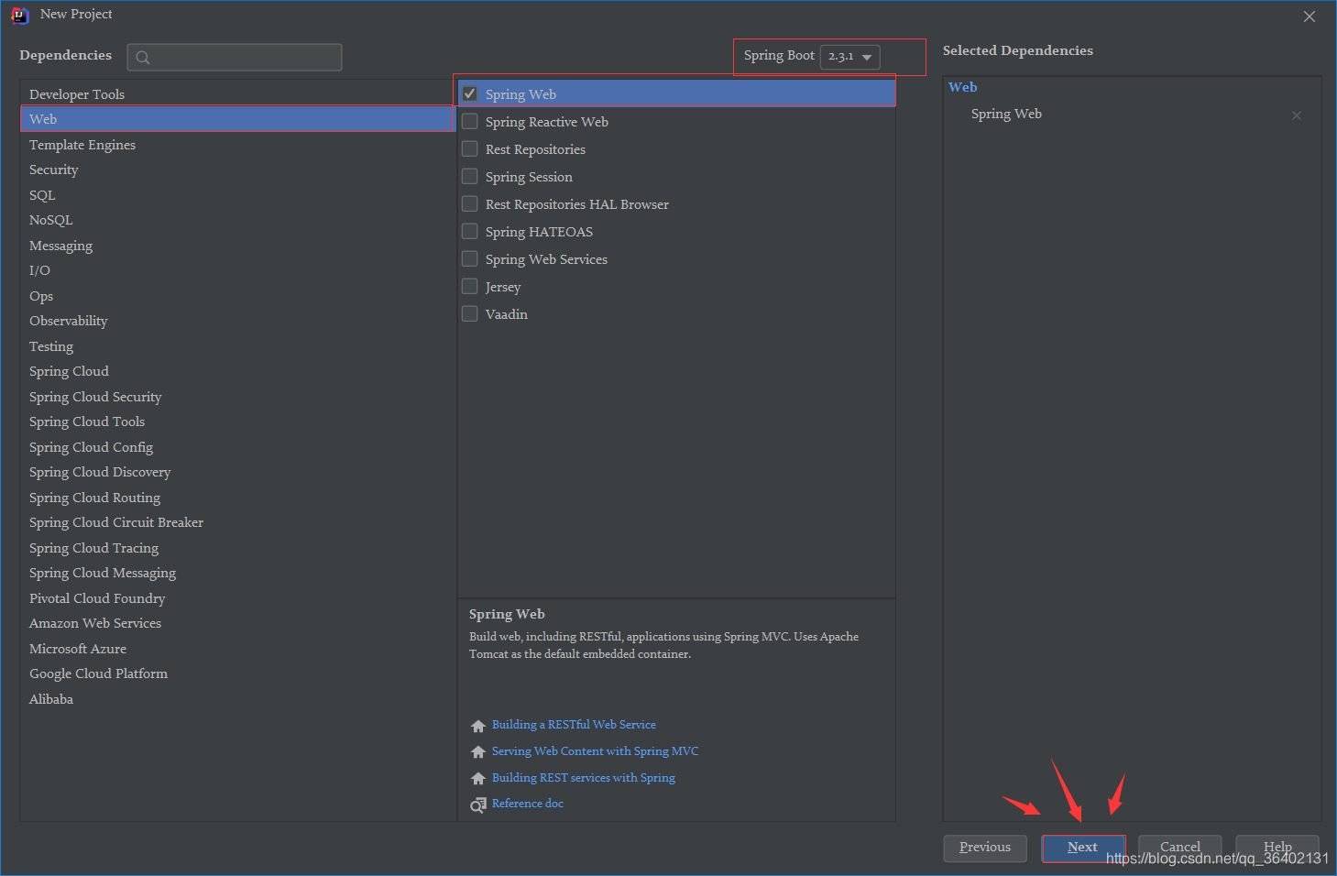The width and height of the screenshot is (1337, 876).
Task: Close the New Project dialog
Action: coord(1310,16)
